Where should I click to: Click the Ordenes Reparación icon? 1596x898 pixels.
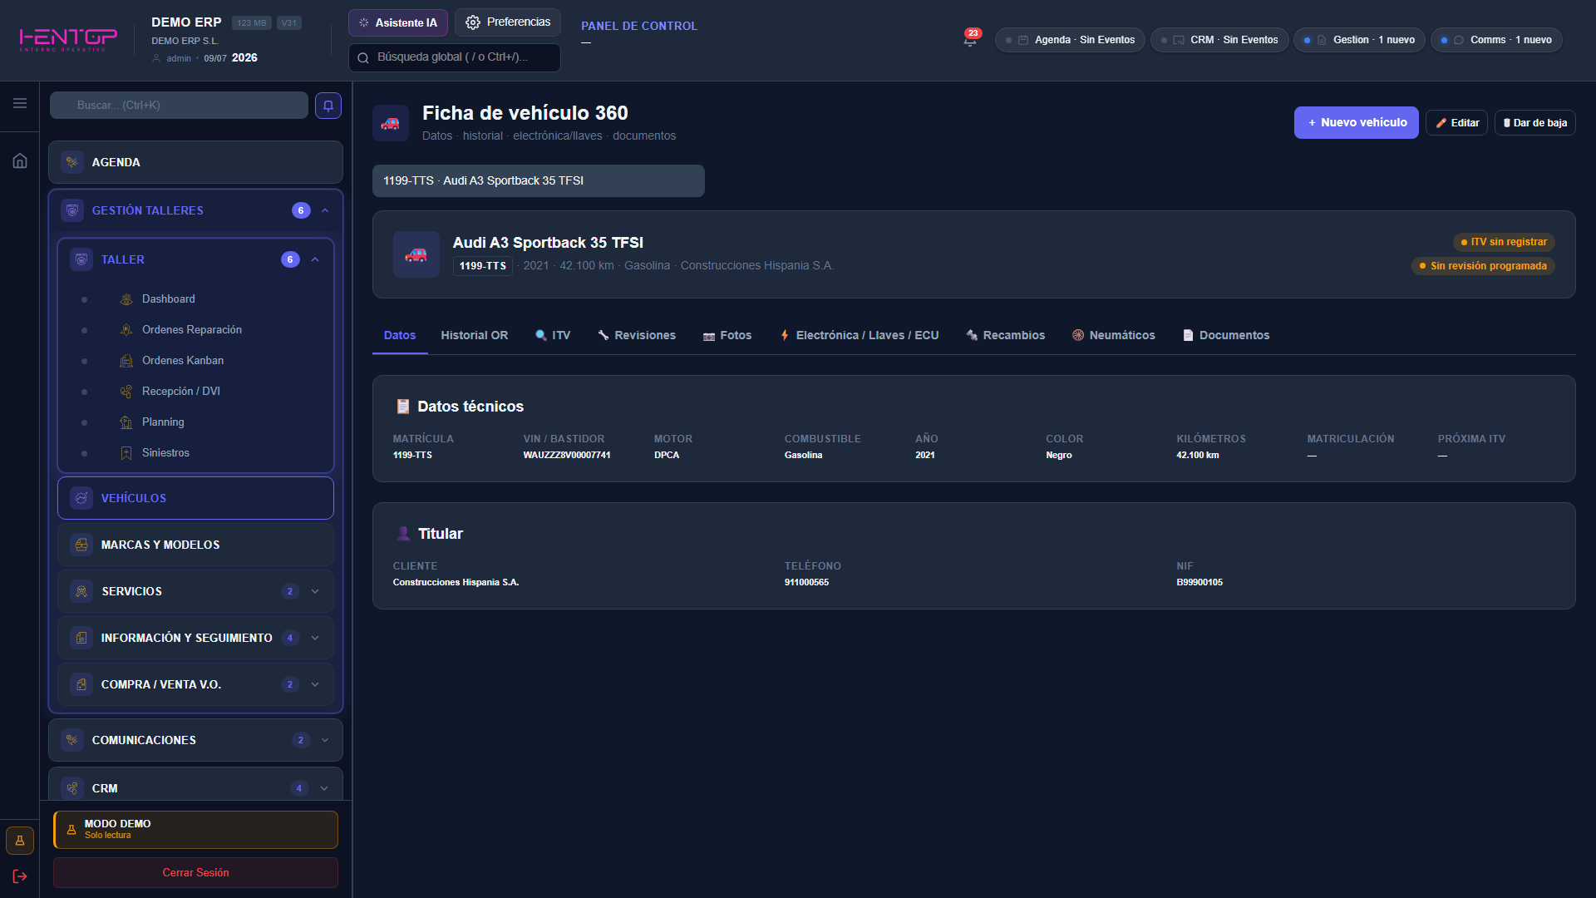(x=126, y=330)
